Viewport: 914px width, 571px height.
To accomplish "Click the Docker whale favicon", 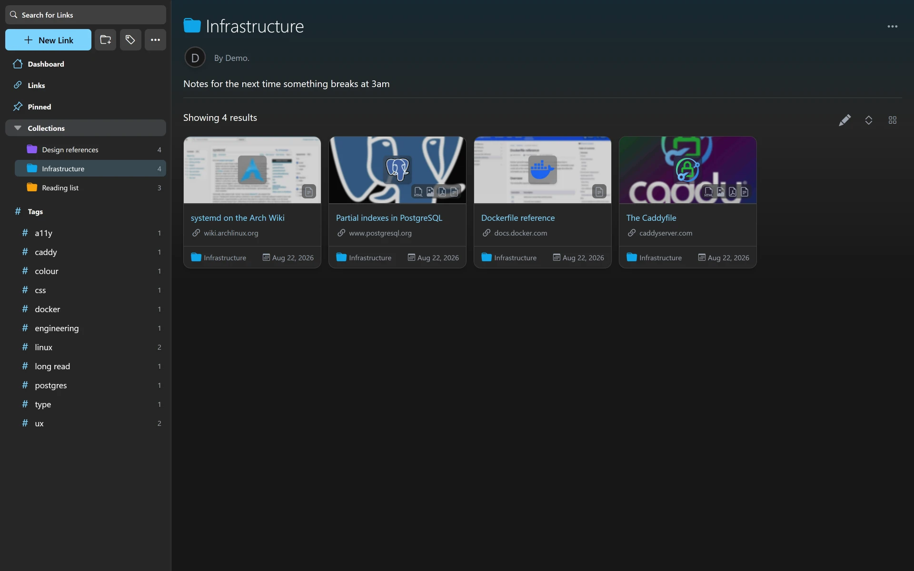I will pos(543,169).
